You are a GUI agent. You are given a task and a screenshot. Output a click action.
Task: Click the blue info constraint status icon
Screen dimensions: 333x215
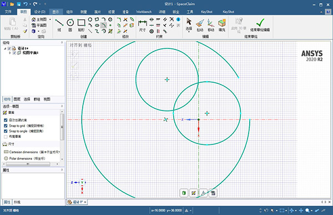click(178, 19)
